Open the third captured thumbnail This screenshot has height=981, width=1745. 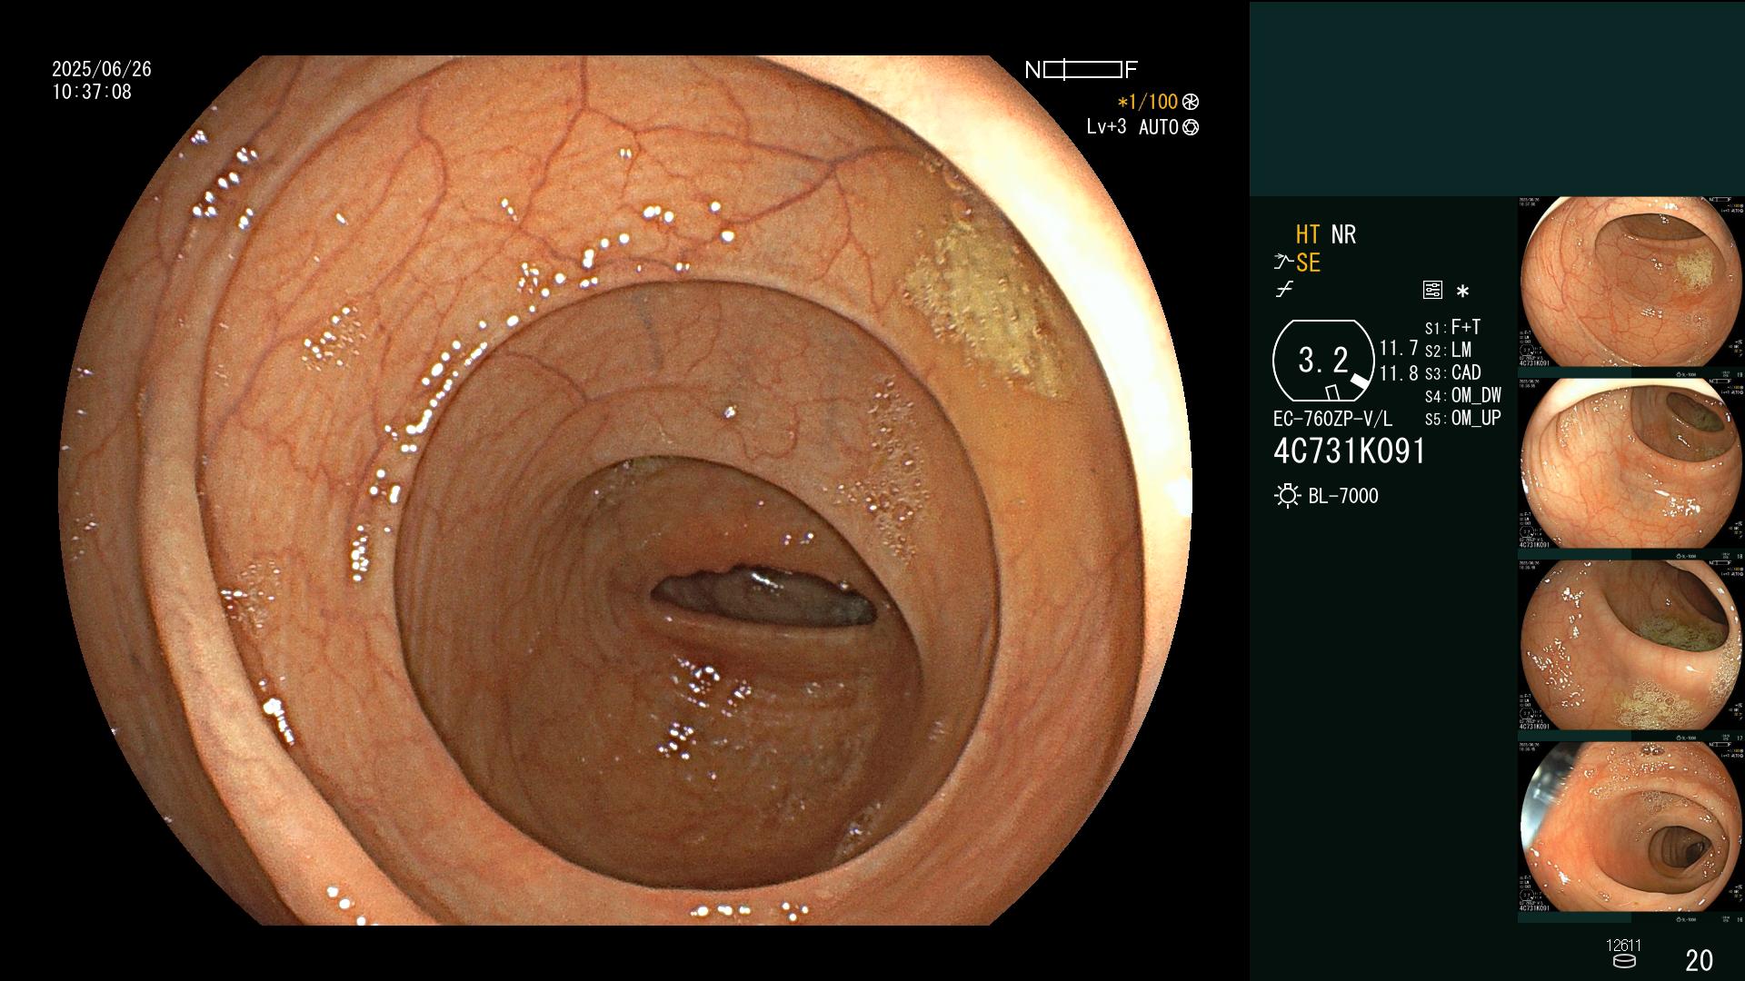1631,645
